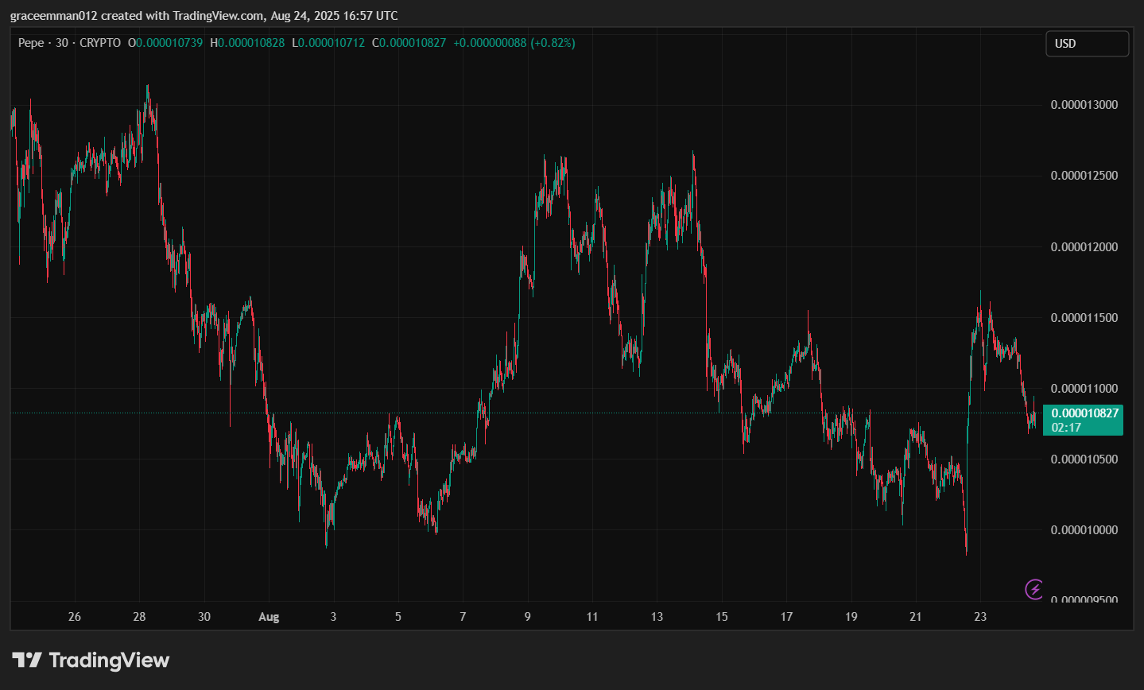
Task: Click date 15 on the time axis
Action: pyautogui.click(x=721, y=617)
